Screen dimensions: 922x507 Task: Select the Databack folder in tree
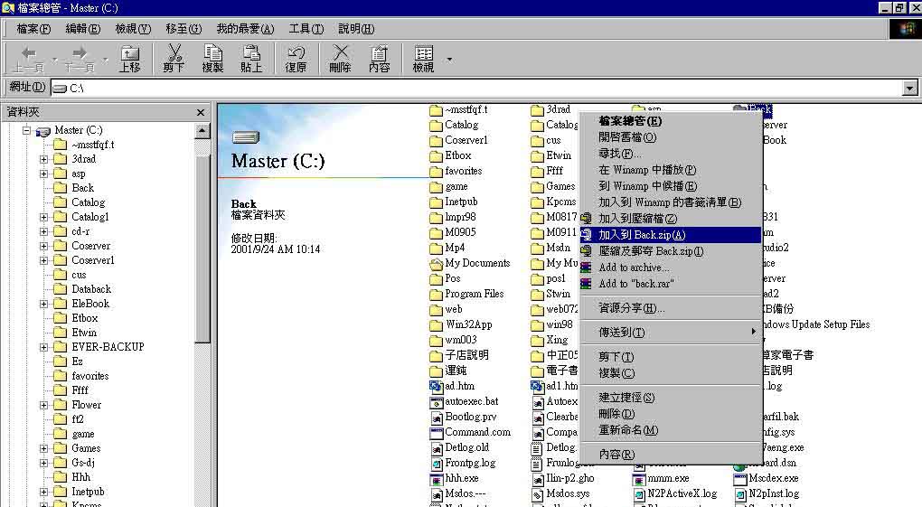tap(90, 289)
